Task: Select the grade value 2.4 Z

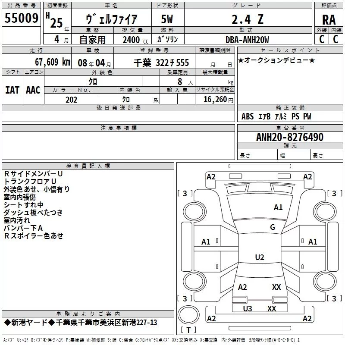Action: click(248, 19)
